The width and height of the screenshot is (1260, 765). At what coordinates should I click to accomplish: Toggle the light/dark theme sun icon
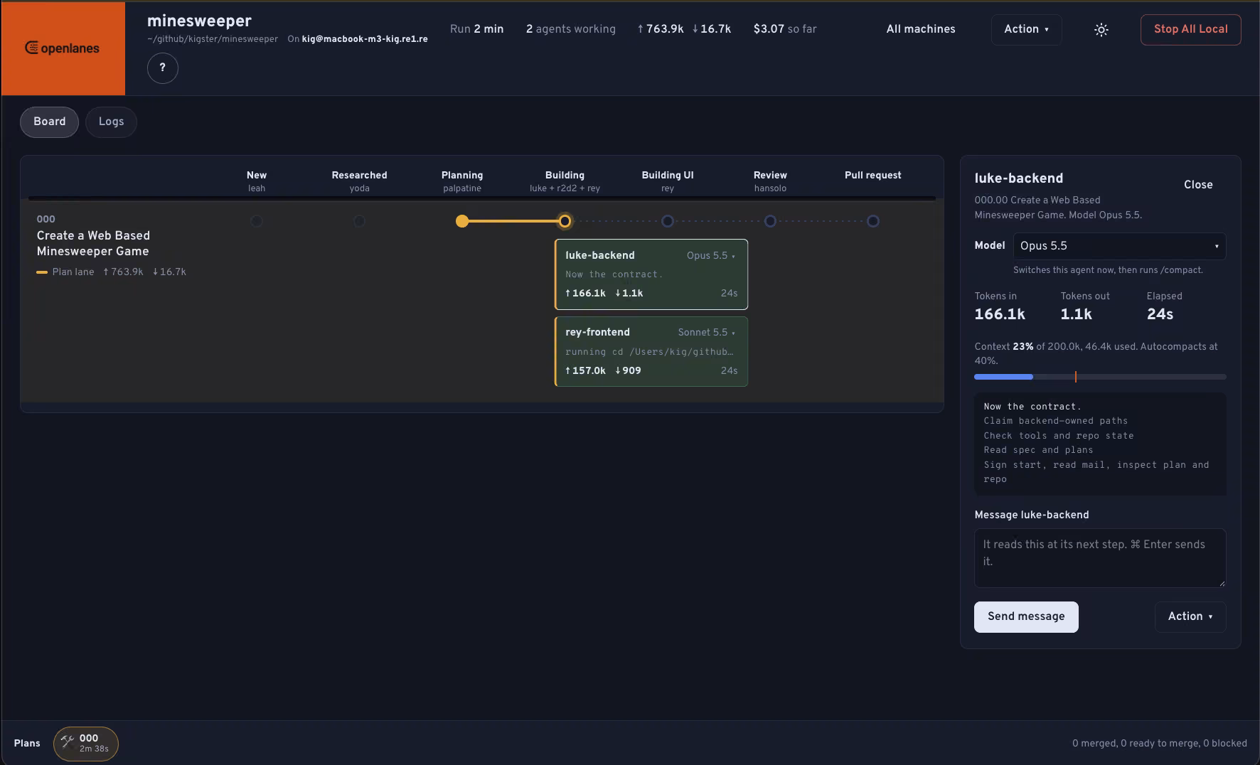1101,30
